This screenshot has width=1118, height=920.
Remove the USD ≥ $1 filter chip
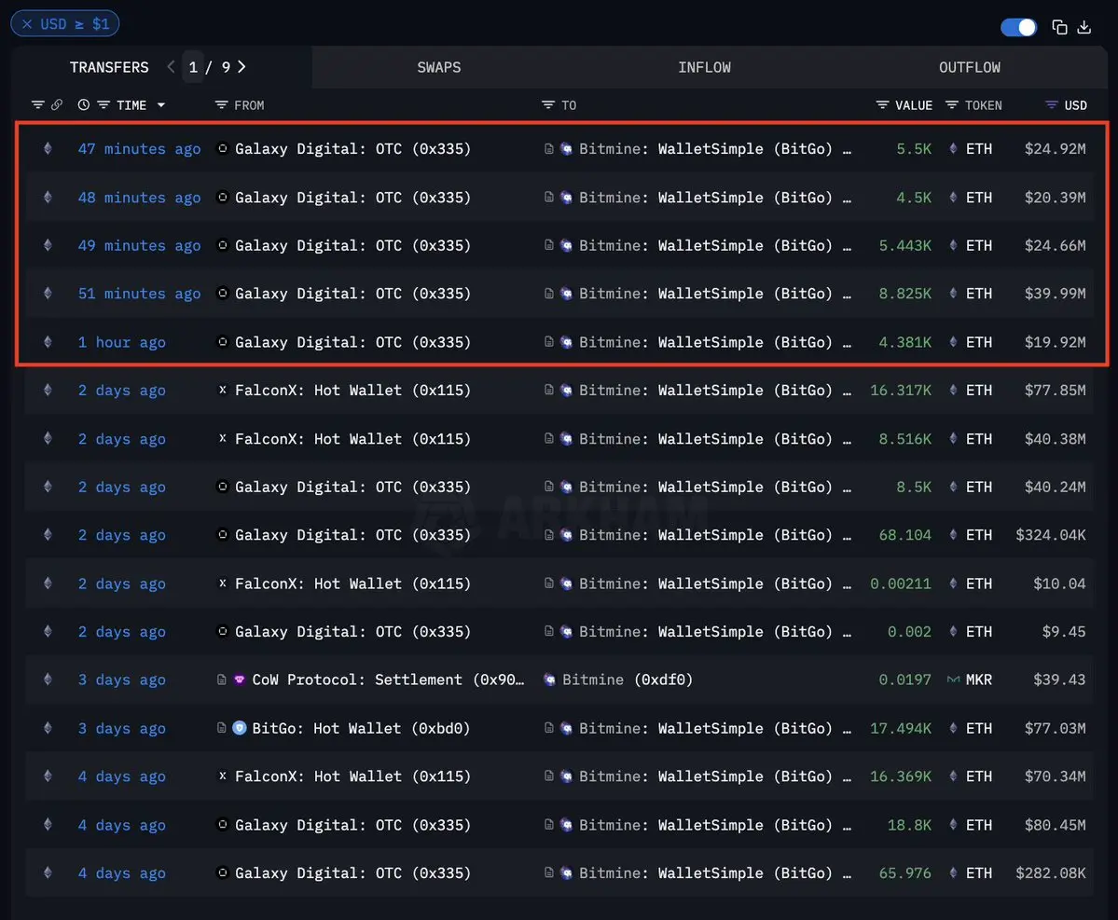coord(27,24)
